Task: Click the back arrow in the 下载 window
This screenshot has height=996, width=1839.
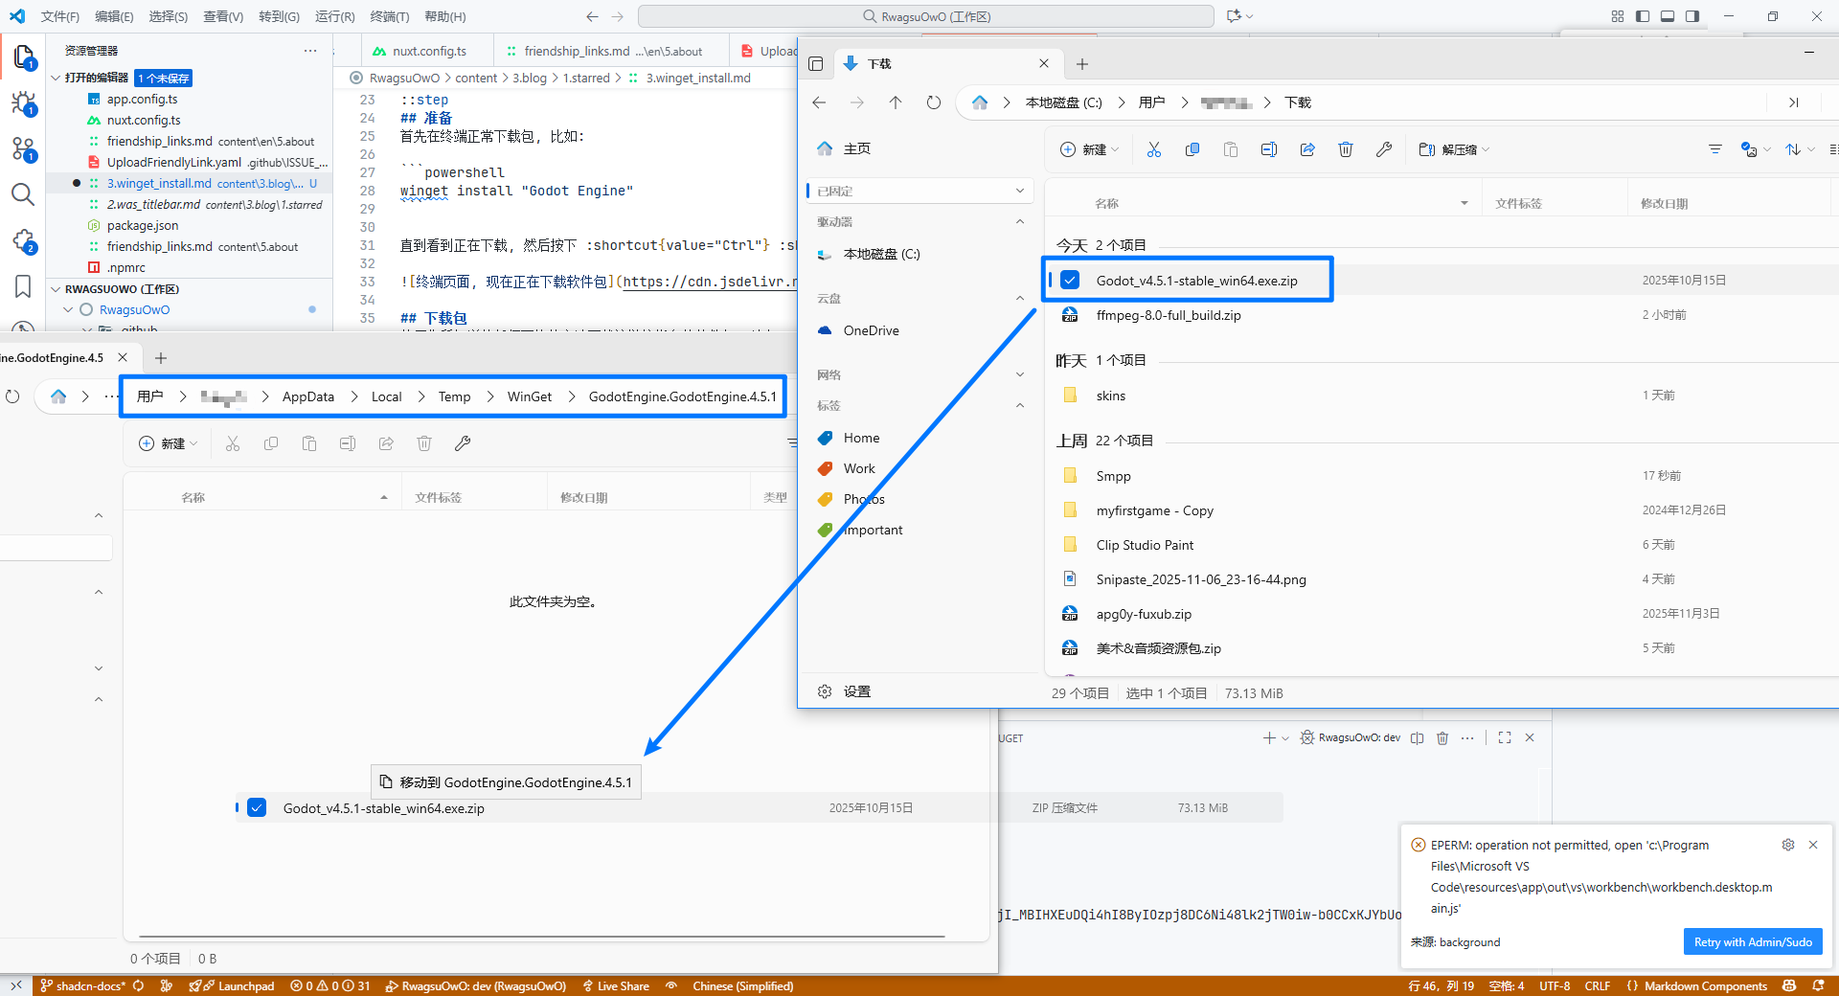Action: click(x=819, y=102)
